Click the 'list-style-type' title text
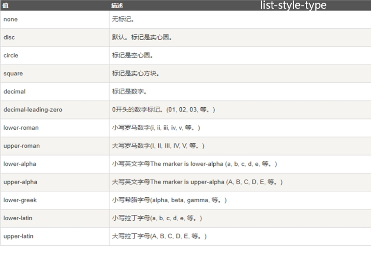This screenshot has height=254, width=371. coord(294,5)
